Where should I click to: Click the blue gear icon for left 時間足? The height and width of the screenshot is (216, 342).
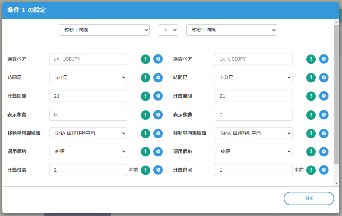point(158,78)
